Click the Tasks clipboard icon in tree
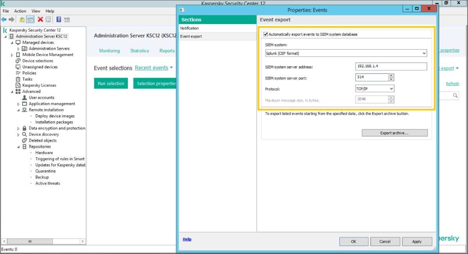The image size is (468, 254). click(18, 79)
